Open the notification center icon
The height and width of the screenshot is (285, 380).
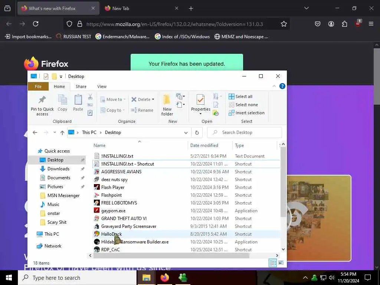(x=368, y=278)
